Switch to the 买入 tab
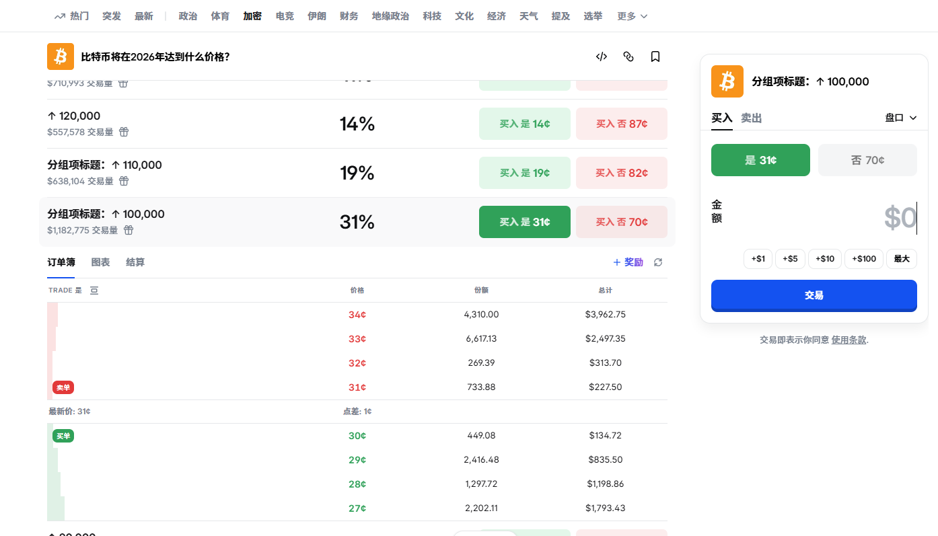The height and width of the screenshot is (536, 938). [722, 118]
